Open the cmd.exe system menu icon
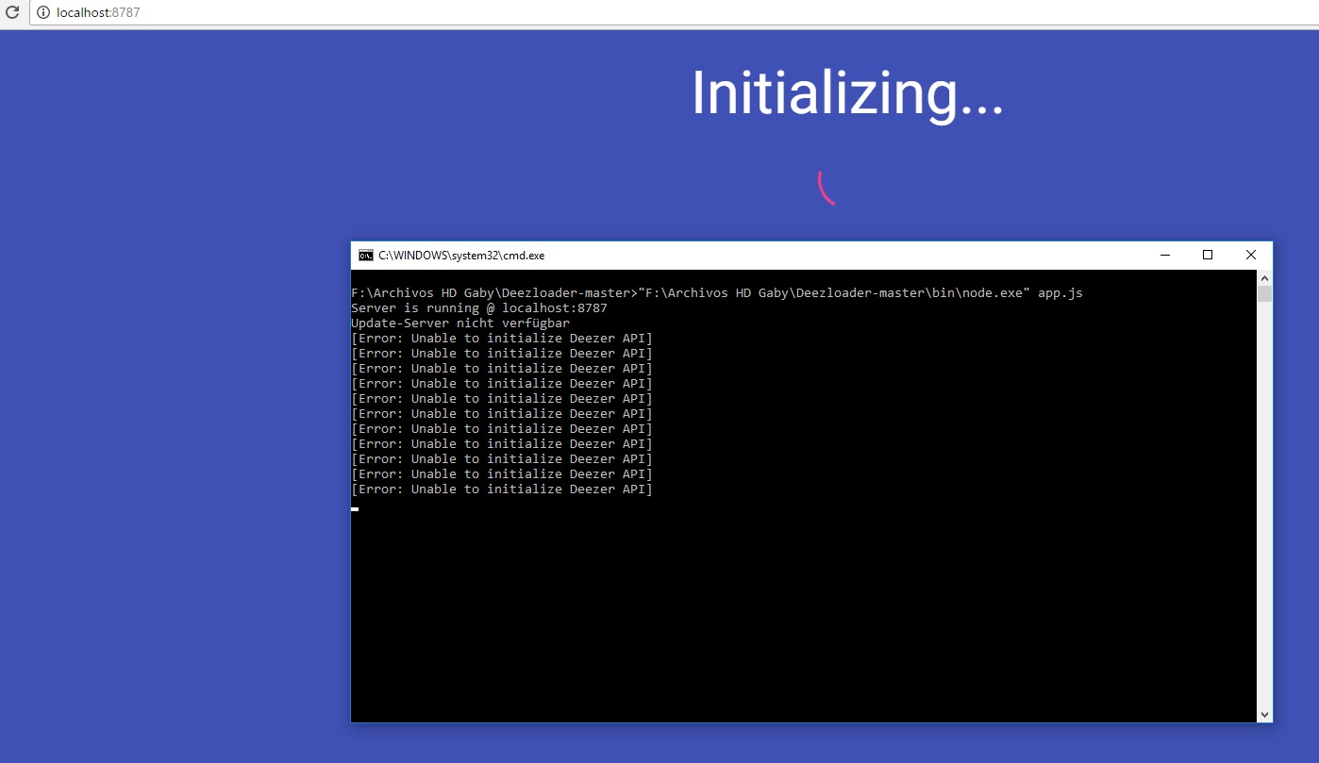Image resolution: width=1319 pixels, height=763 pixels. 365,256
